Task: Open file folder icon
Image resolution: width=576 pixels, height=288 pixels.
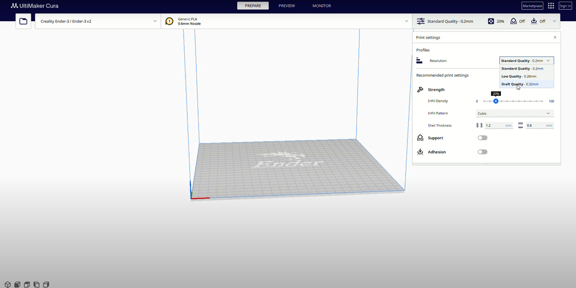Action: point(23,21)
